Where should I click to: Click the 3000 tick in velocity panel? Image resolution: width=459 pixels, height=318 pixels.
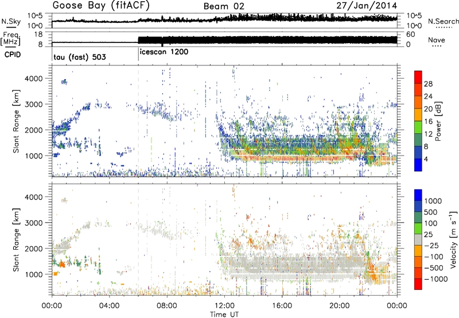pyautogui.click(x=34, y=223)
